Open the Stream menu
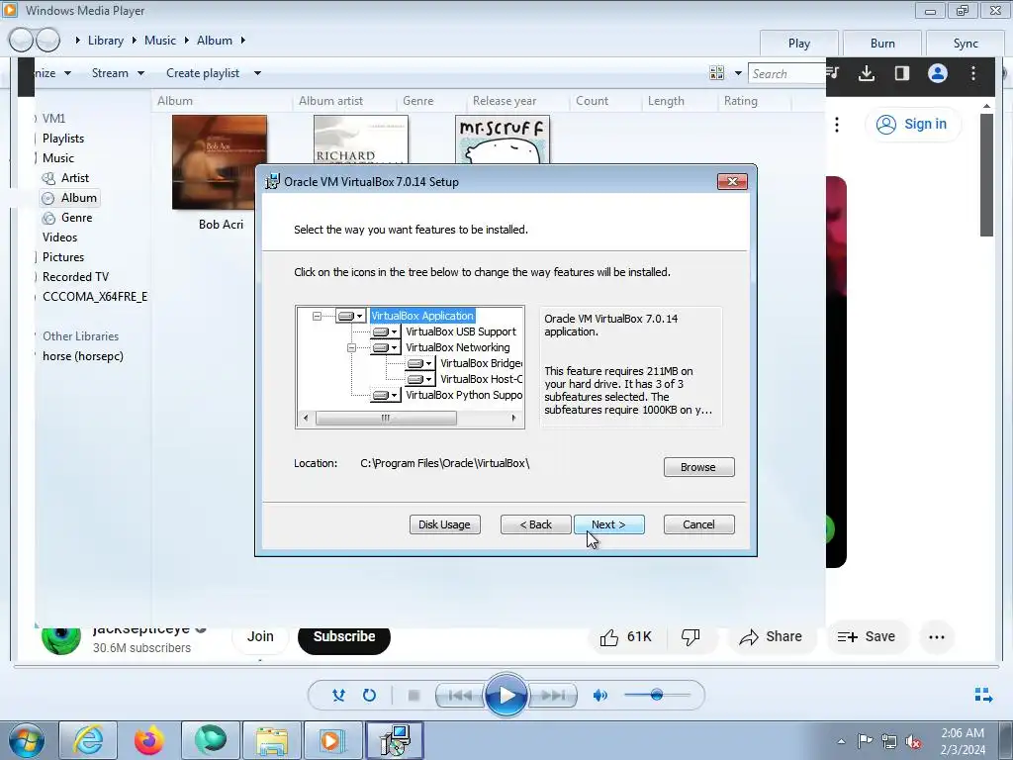 [x=118, y=73]
